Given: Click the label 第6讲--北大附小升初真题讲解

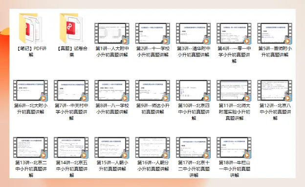Looking at the screenshot, I should pos(31,108).
